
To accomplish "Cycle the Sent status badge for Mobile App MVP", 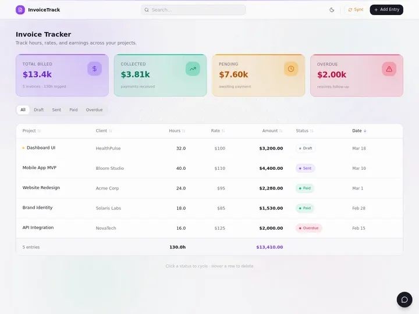I will [x=305, y=168].
